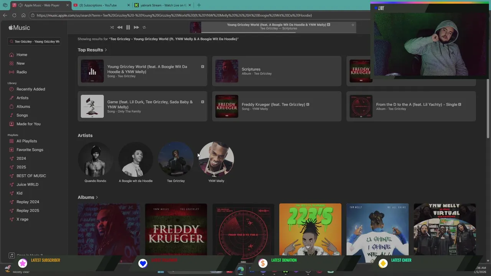Click the Apple Music search field
Image resolution: width=491 pixels, height=276 pixels.
tap(35, 41)
